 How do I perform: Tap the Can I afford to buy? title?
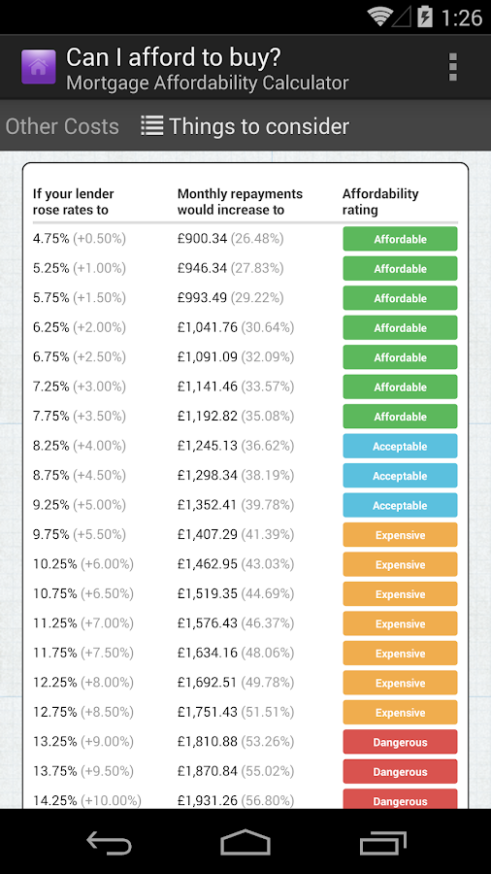(173, 57)
